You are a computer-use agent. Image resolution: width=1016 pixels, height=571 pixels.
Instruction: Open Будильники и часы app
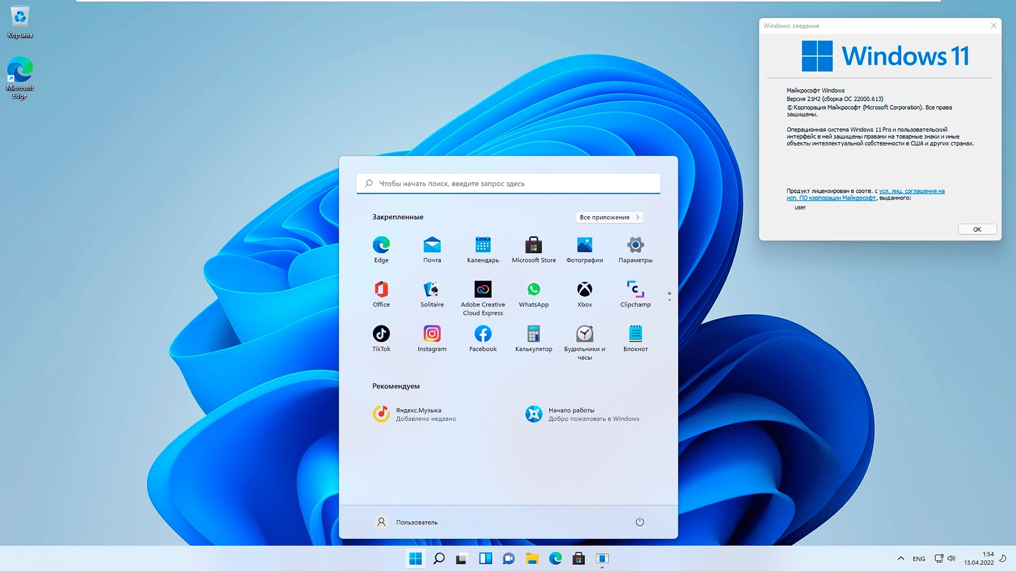pyautogui.click(x=584, y=342)
